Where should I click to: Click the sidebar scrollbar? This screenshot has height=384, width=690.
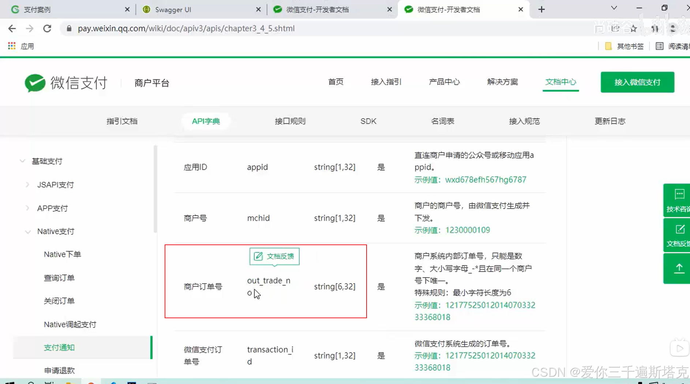(x=155, y=189)
